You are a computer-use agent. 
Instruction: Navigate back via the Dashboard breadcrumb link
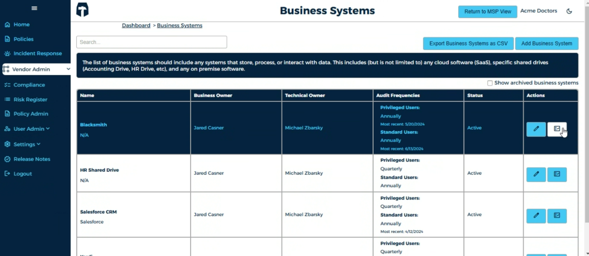coord(136,25)
